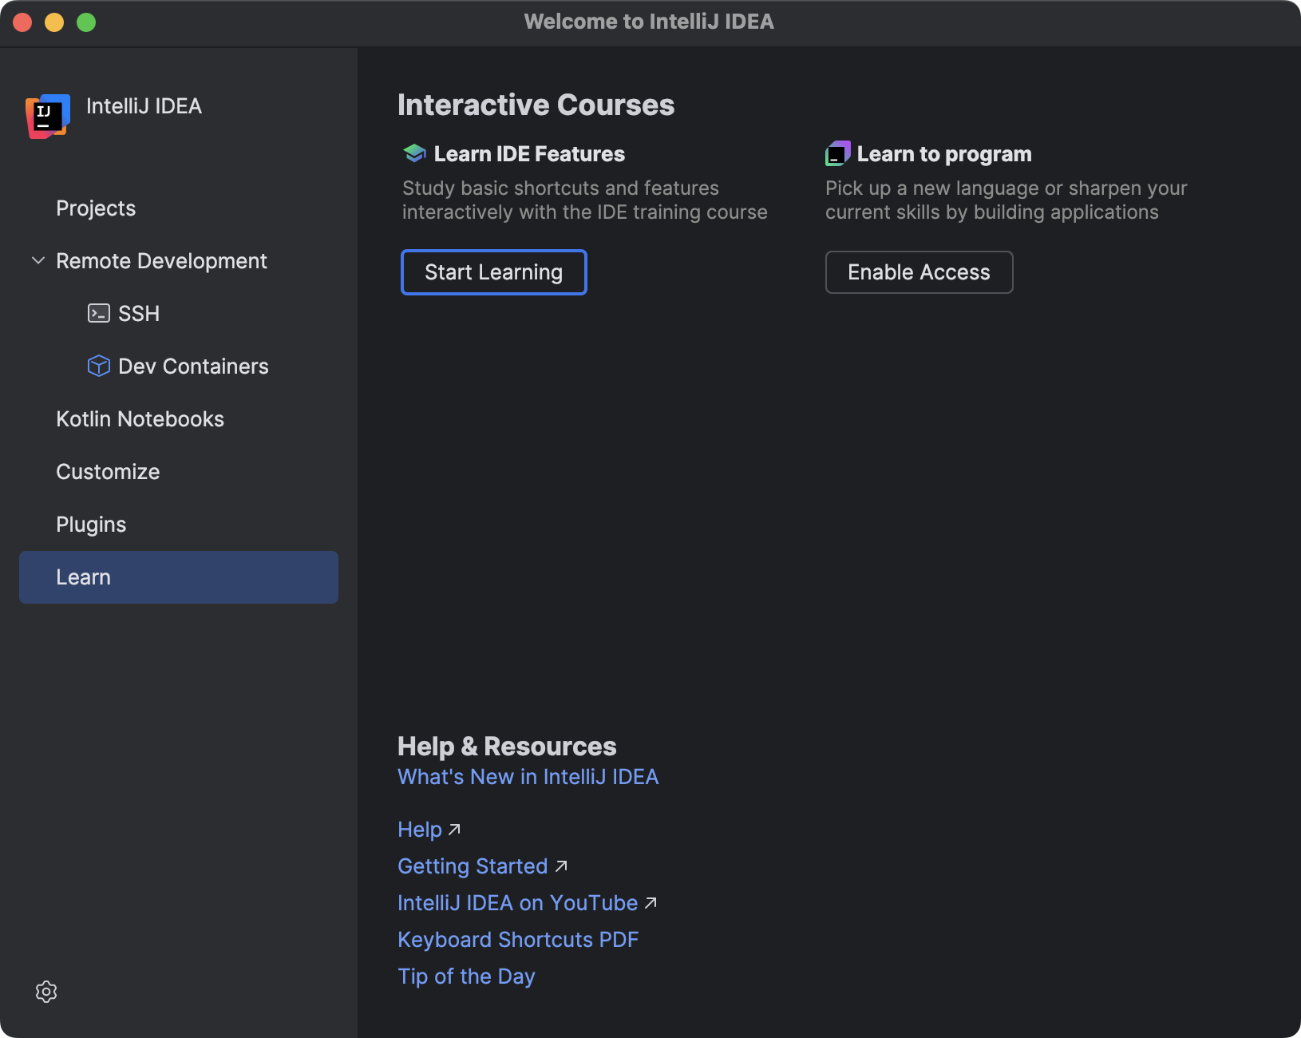Click the Dev Containers cube icon
Image resolution: width=1301 pixels, height=1038 pixels.
[x=98, y=366]
